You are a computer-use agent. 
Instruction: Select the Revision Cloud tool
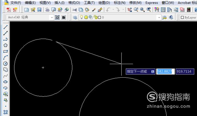pos(5,70)
